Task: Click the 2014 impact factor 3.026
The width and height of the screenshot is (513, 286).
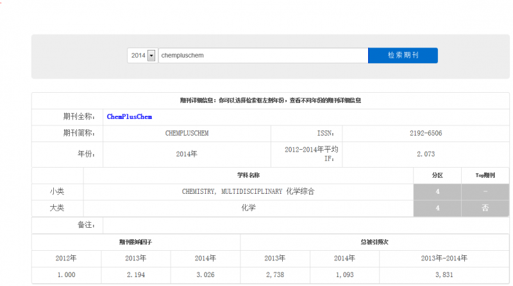Action: click(x=205, y=275)
